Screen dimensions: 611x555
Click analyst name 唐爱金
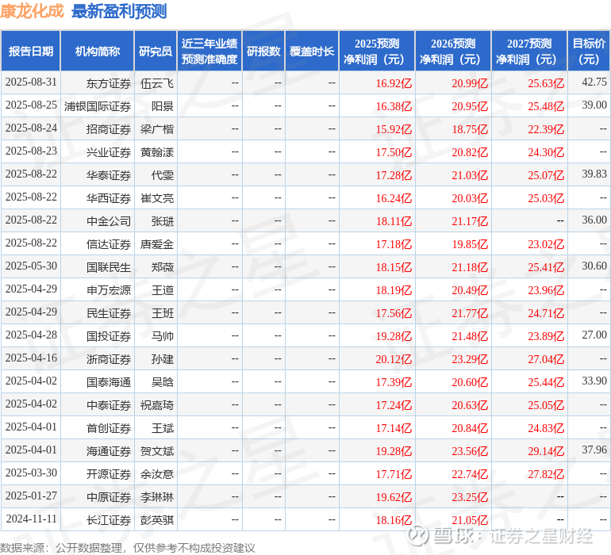point(157,244)
